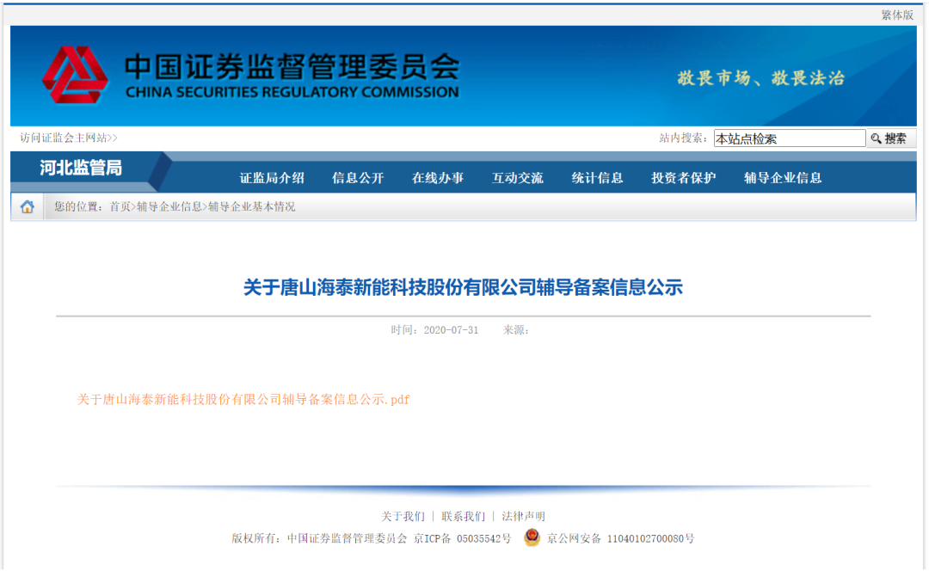Click the police badge icon in footer

(x=532, y=537)
